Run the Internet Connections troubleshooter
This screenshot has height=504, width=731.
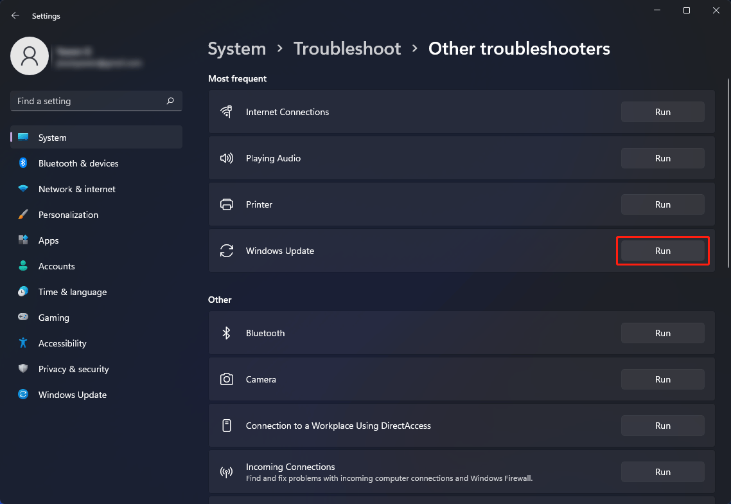point(662,112)
